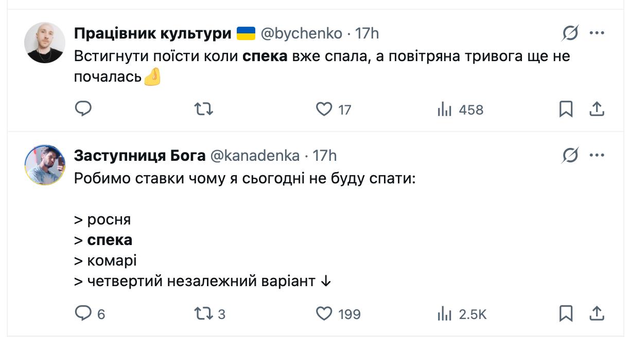Reply to the @kanadenka tweet with 6 replies
The image size is (630, 337).
(83, 313)
